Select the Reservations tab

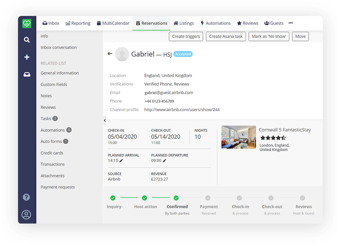[x=151, y=23]
